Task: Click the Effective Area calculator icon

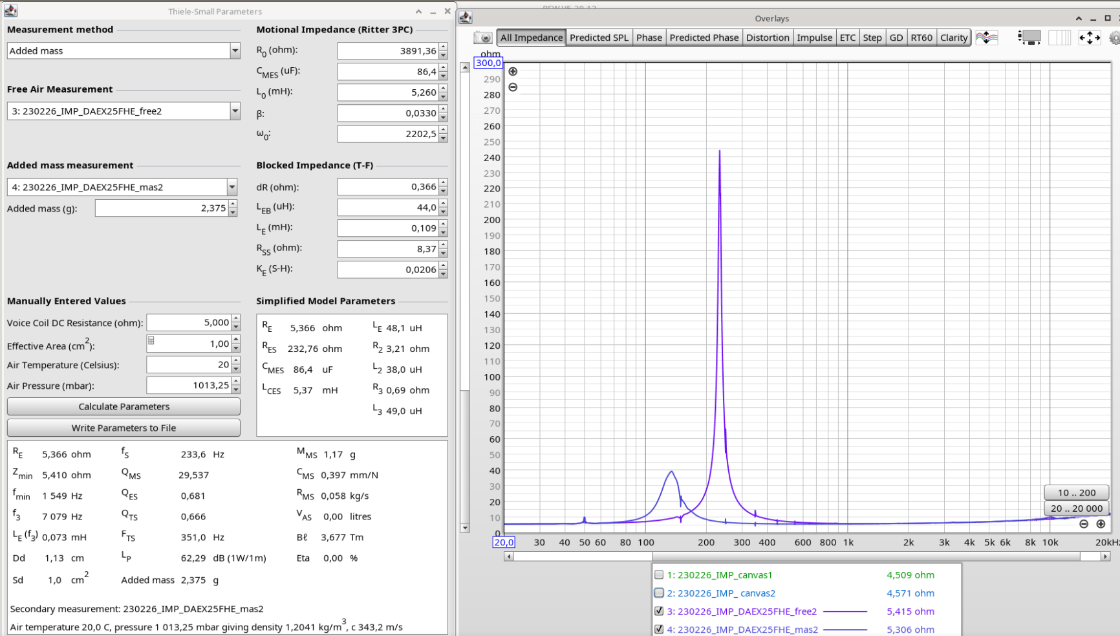Action: (151, 341)
